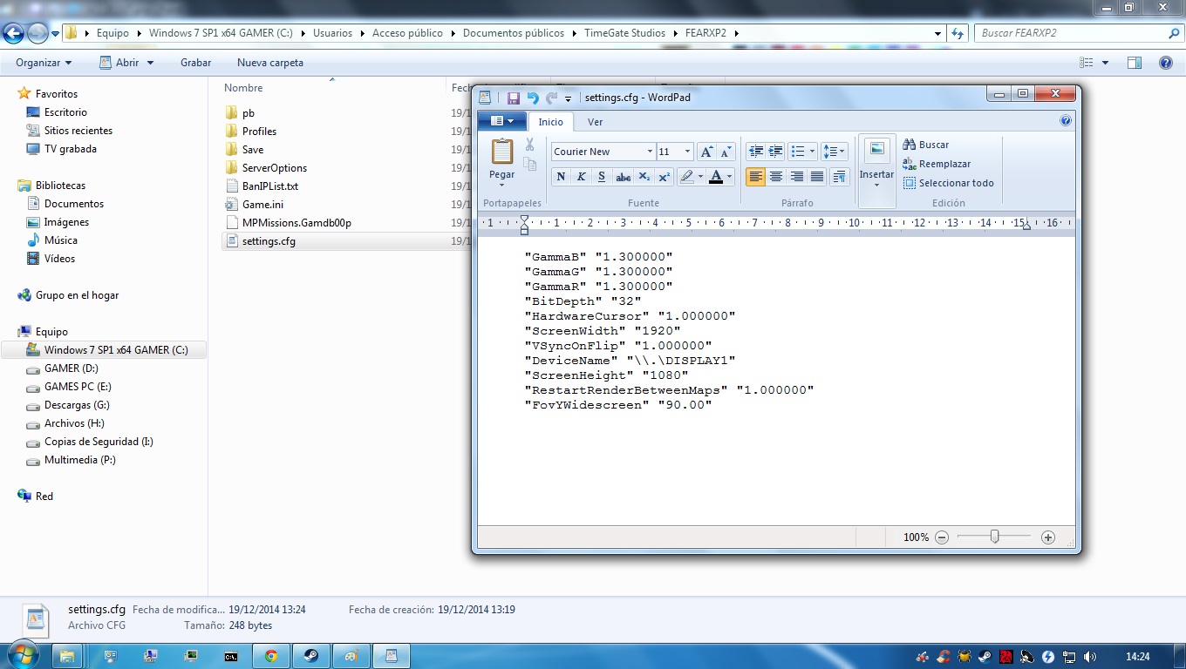This screenshot has width=1186, height=669.
Task: Open the command prompt taskbar icon
Action: coord(231,656)
